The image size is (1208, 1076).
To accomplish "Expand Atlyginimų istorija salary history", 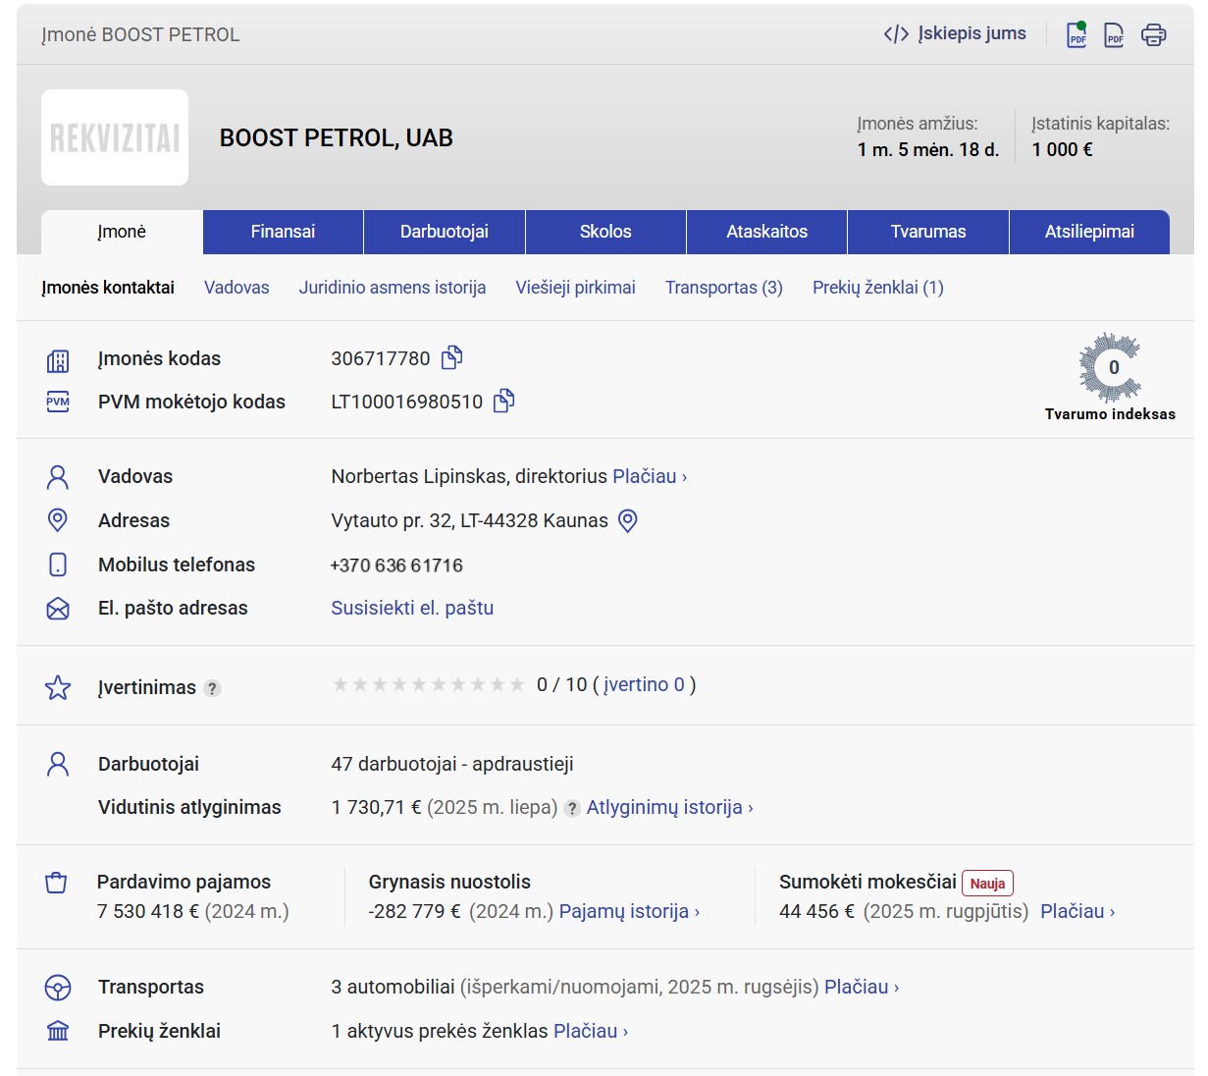I will tap(669, 807).
